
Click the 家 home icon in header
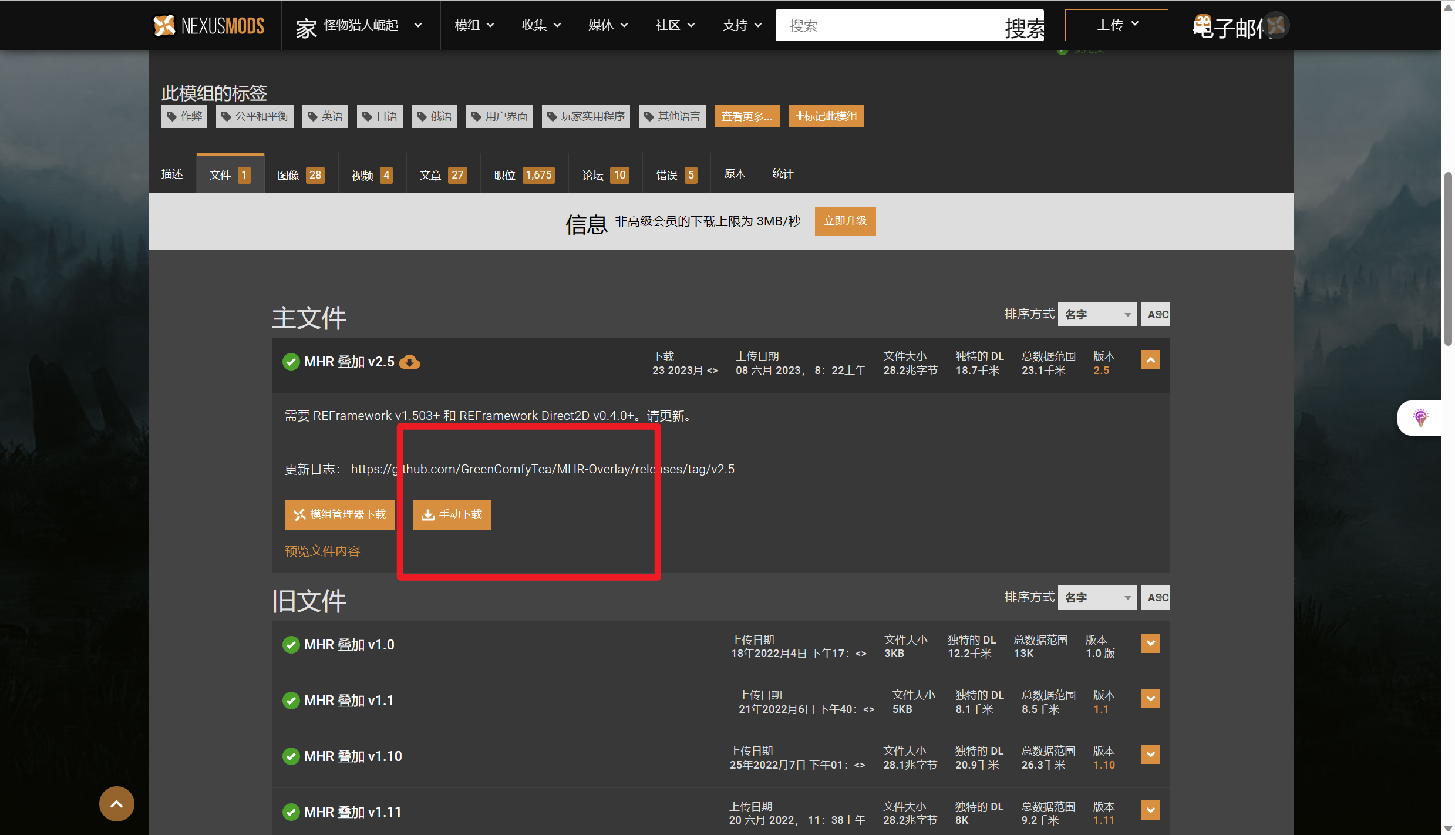306,27
